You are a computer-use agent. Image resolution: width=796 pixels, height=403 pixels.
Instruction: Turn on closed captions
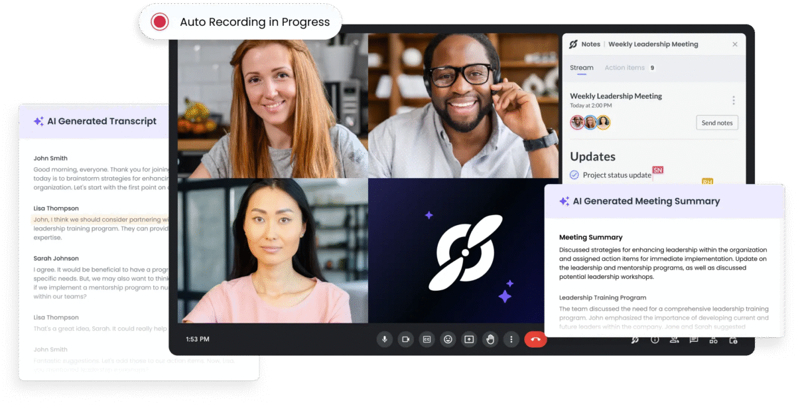coord(427,339)
